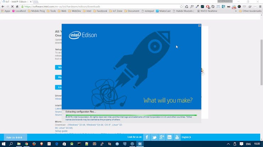Open the Localhost bookmark
The width and height of the screenshot is (263, 147).
pos(19,11)
